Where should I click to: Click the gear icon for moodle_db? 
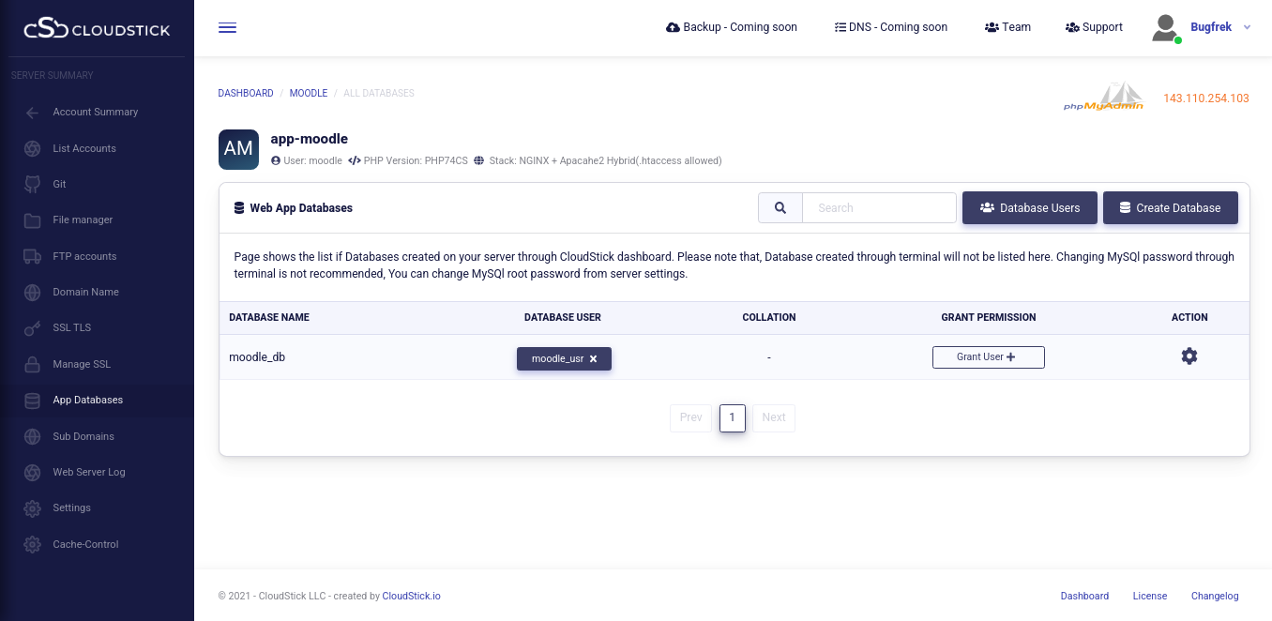(x=1189, y=356)
